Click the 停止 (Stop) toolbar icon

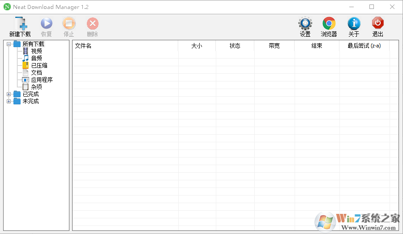tap(69, 24)
